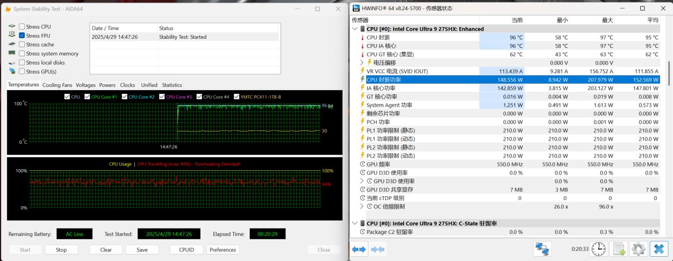
Task: Click the log file with plus icon
Action: 618,249
